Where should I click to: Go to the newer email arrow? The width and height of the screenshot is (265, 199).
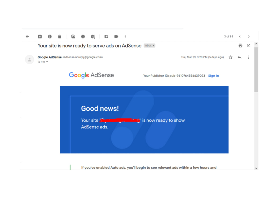(x=240, y=37)
